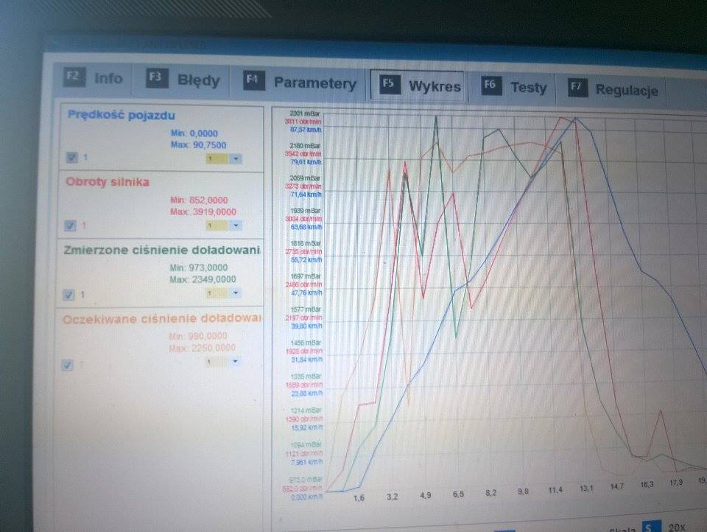Click the 1,6 time axis label
The image size is (707, 532).
tap(359, 498)
